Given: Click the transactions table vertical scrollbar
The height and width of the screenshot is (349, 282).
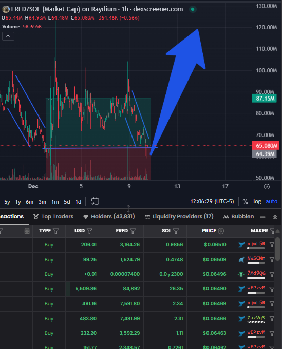Looking at the screenshot, I should [277, 248].
